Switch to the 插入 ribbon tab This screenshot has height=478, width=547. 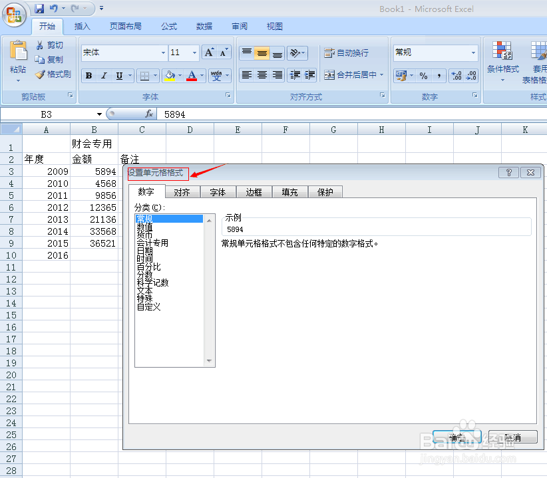[x=83, y=27]
